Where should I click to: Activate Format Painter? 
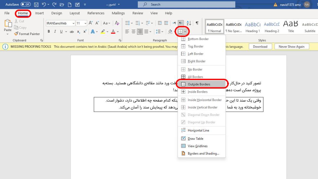click(27, 34)
